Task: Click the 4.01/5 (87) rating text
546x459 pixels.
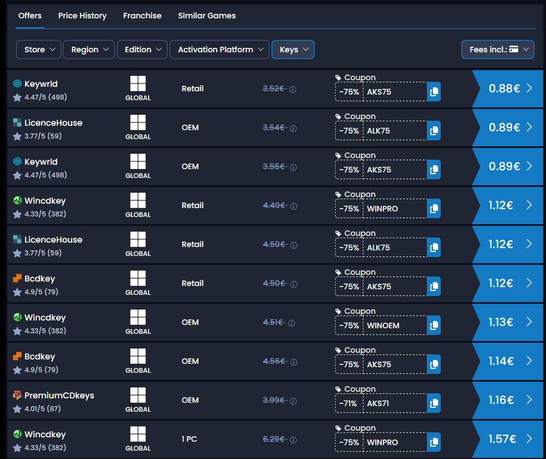Action: click(42, 408)
